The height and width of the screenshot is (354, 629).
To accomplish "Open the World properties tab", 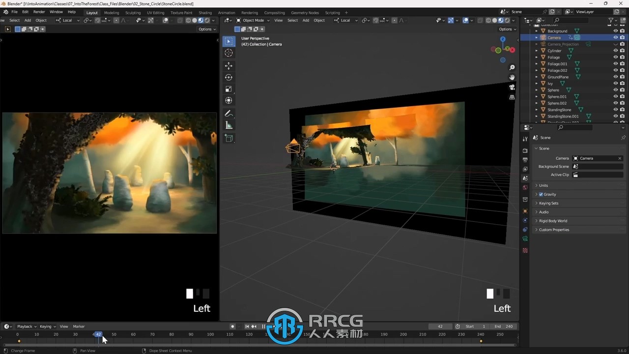I will point(525,187).
